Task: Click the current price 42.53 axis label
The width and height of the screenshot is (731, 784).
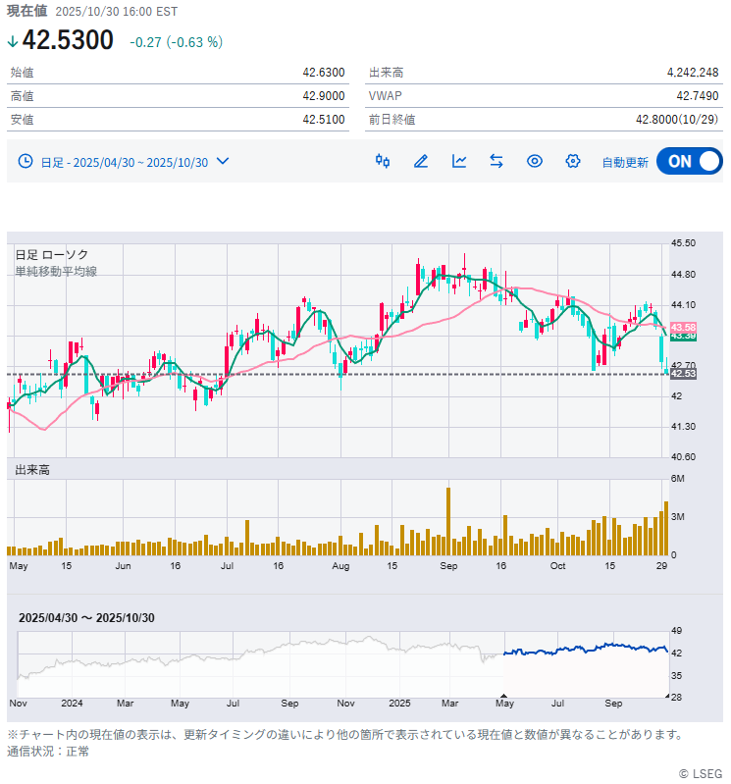Action: [683, 374]
